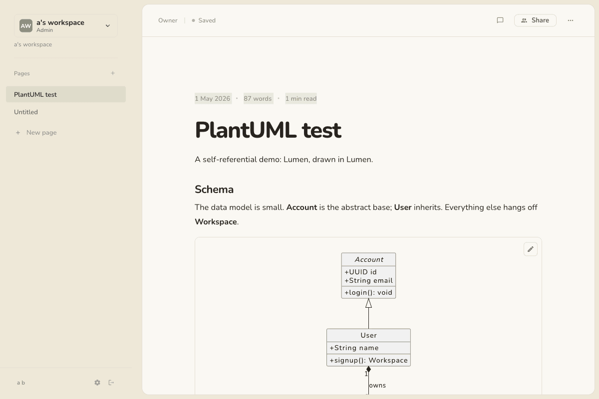Viewport: 599px width, 399px height.
Task: Click the 'a b' user name
Action: coord(21,383)
